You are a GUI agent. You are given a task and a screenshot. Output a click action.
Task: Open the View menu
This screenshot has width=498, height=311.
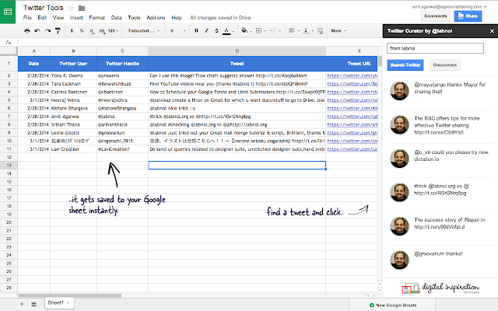coord(58,18)
